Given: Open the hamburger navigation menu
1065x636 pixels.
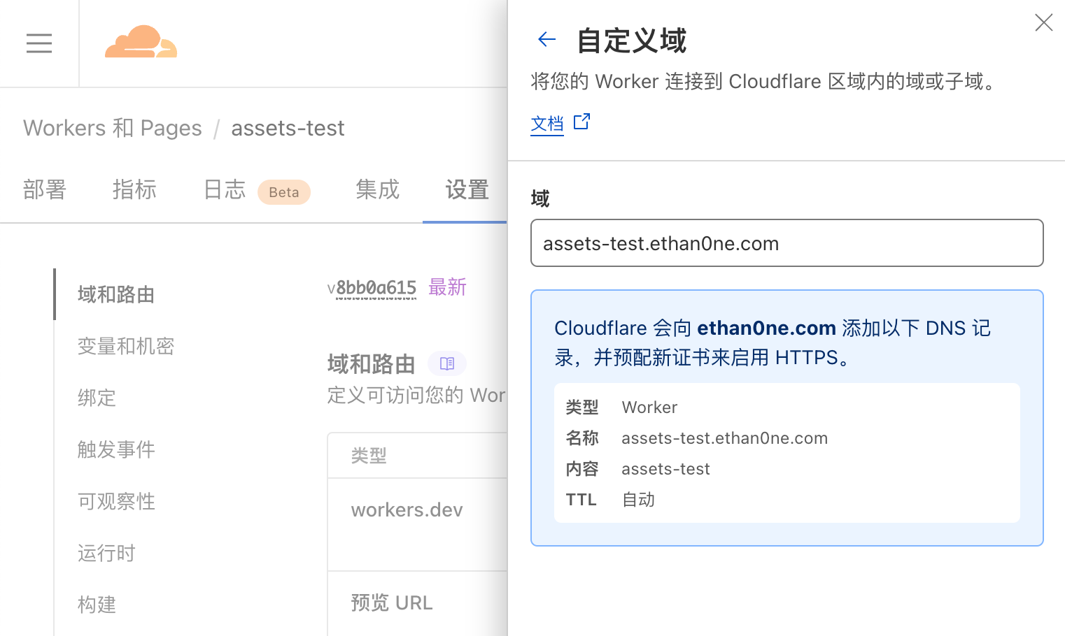Looking at the screenshot, I should 39,43.
